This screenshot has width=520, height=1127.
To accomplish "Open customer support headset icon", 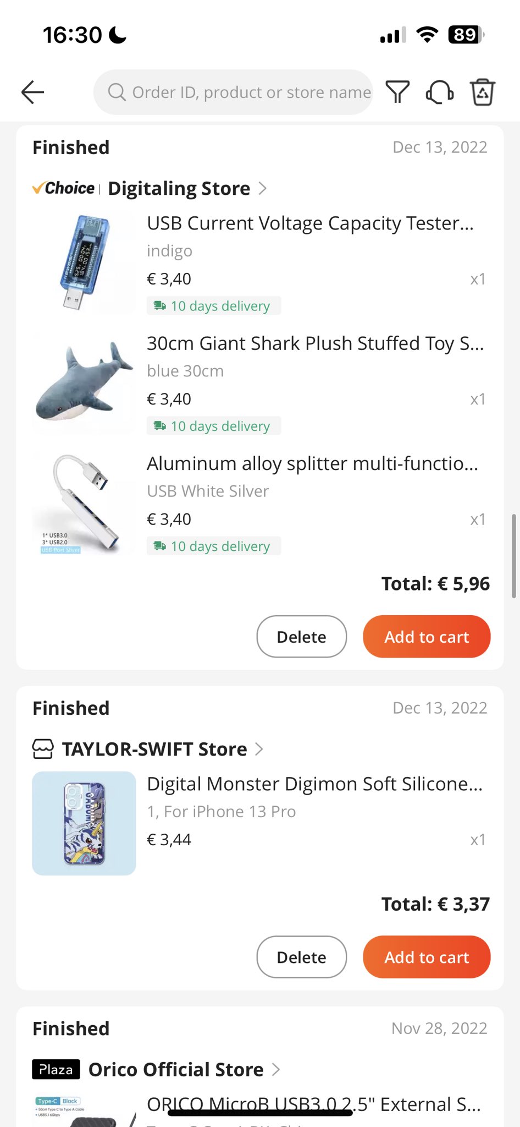I will [440, 92].
